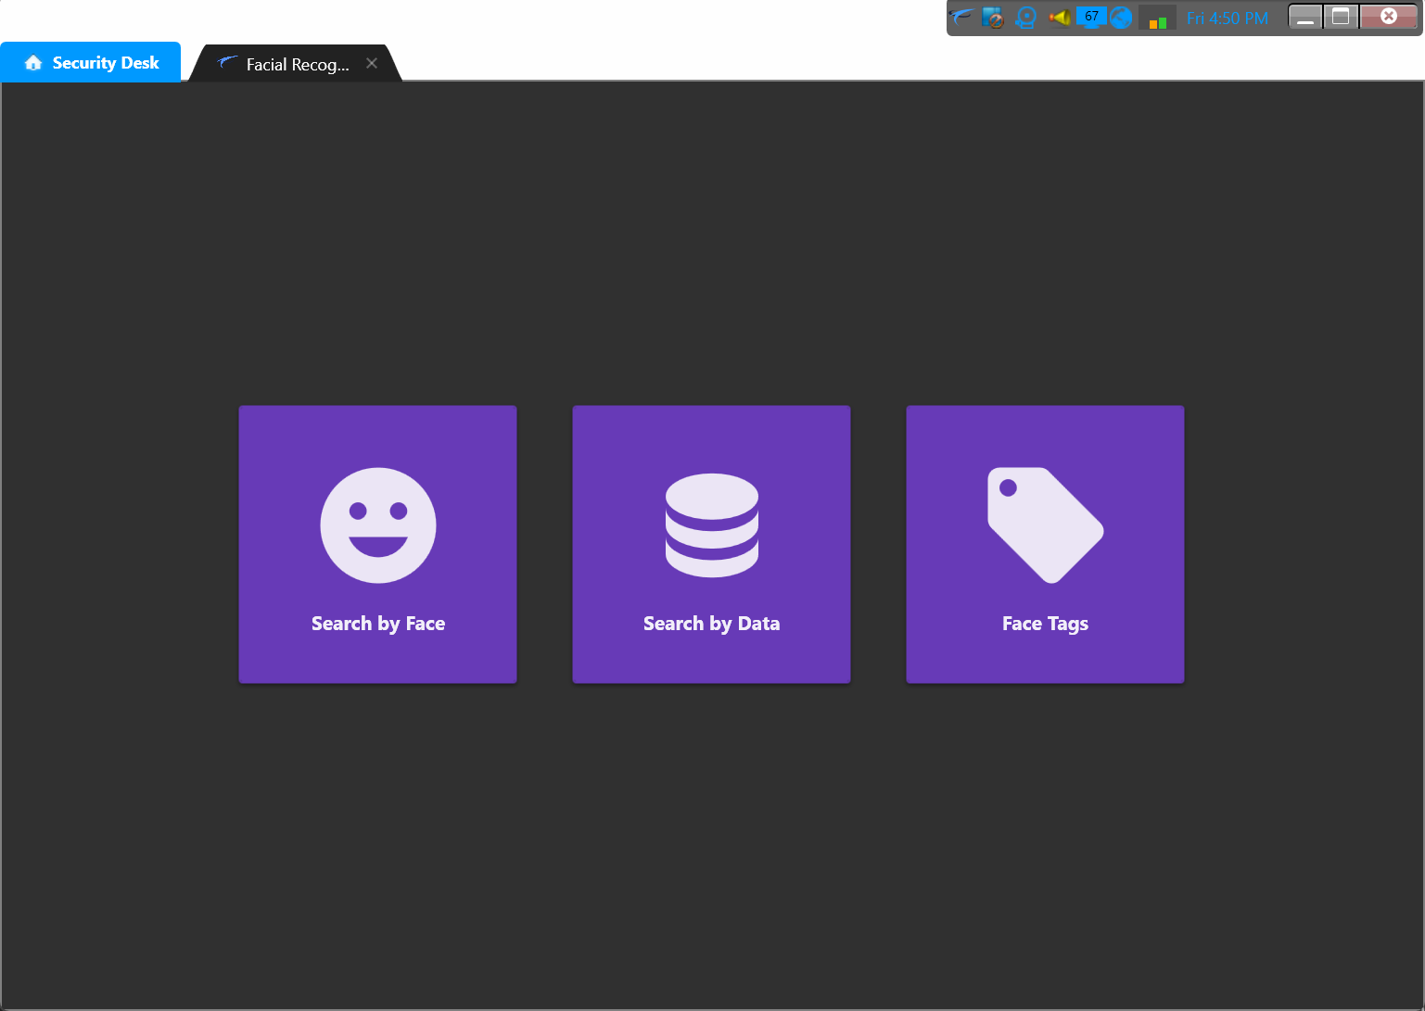Screen dimensions: 1425x1011
Task: Close the Facial Recog... tab
Action: tap(372, 63)
